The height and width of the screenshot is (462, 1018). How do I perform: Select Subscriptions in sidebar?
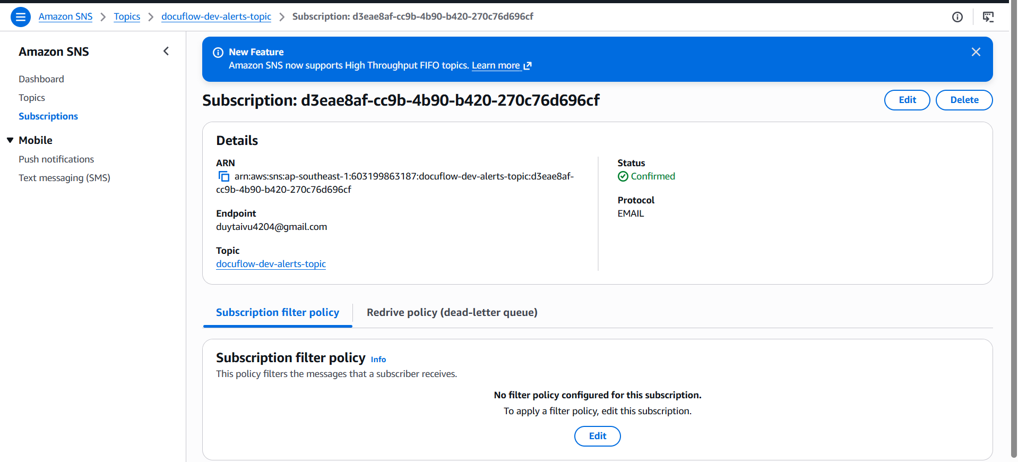(48, 116)
